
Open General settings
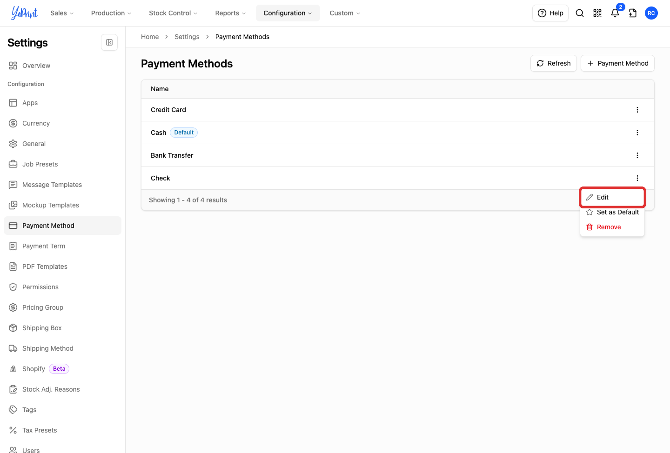pyautogui.click(x=62, y=144)
